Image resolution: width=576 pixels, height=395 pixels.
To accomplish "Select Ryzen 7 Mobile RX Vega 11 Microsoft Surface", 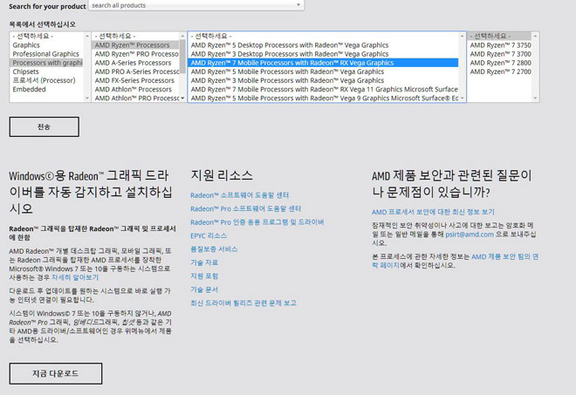I will point(324,89).
